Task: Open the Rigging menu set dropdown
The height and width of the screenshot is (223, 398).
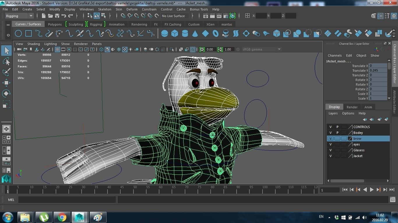Action: pyautogui.click(x=19, y=16)
